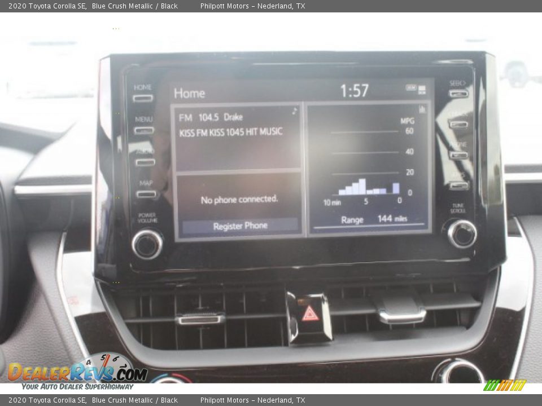
Task: Push the AUDIO hardware button
Action: (x=145, y=162)
